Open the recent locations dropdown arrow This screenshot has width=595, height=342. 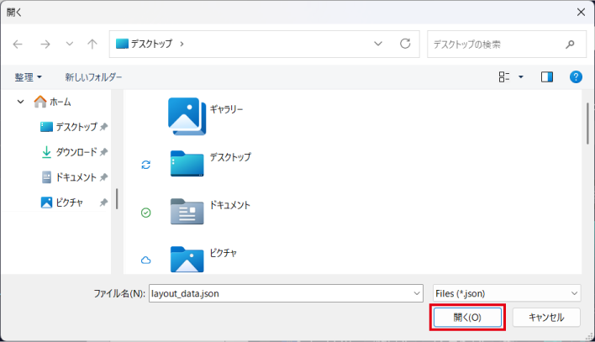[x=69, y=44]
